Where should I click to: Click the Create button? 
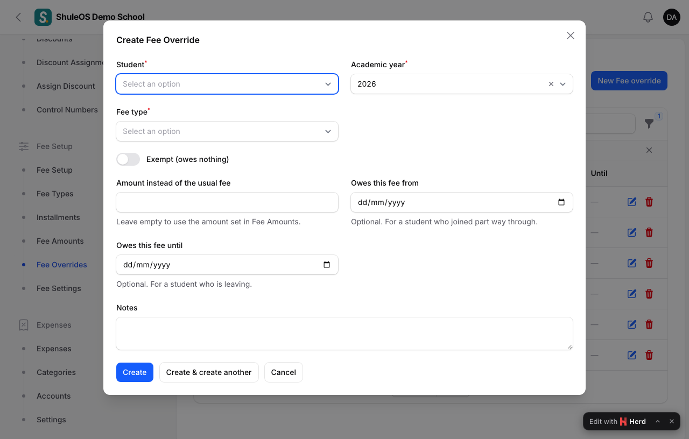pyautogui.click(x=135, y=372)
